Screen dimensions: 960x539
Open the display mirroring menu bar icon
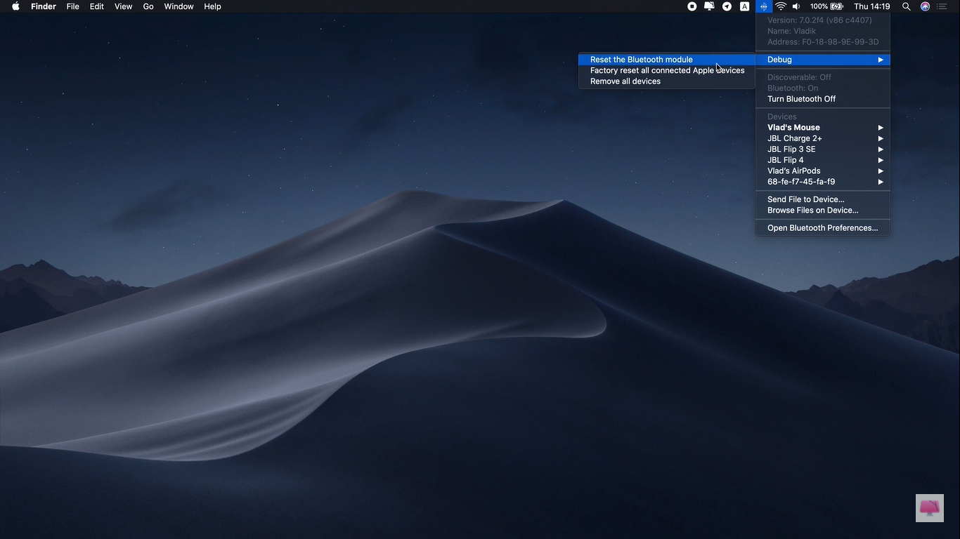point(709,6)
